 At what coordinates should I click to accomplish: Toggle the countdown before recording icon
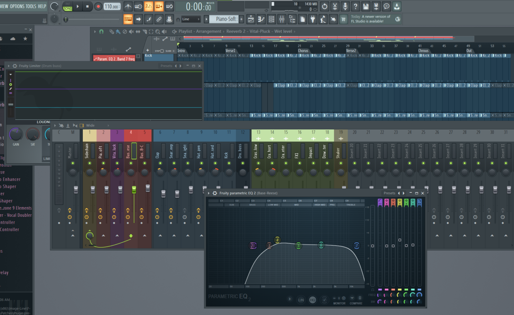pyautogui.click(x=149, y=6)
